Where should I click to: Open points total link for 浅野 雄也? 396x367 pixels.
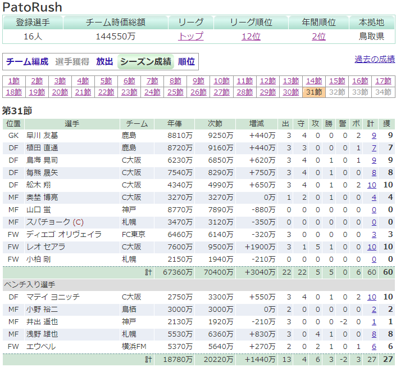374,334
